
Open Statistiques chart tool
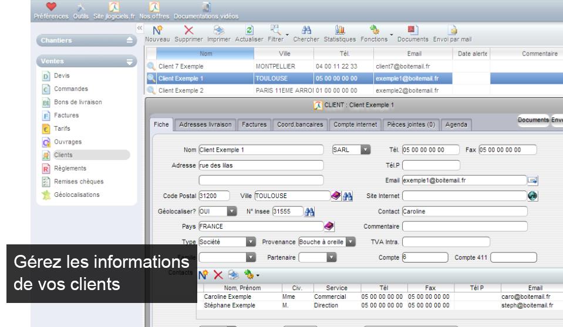click(340, 34)
